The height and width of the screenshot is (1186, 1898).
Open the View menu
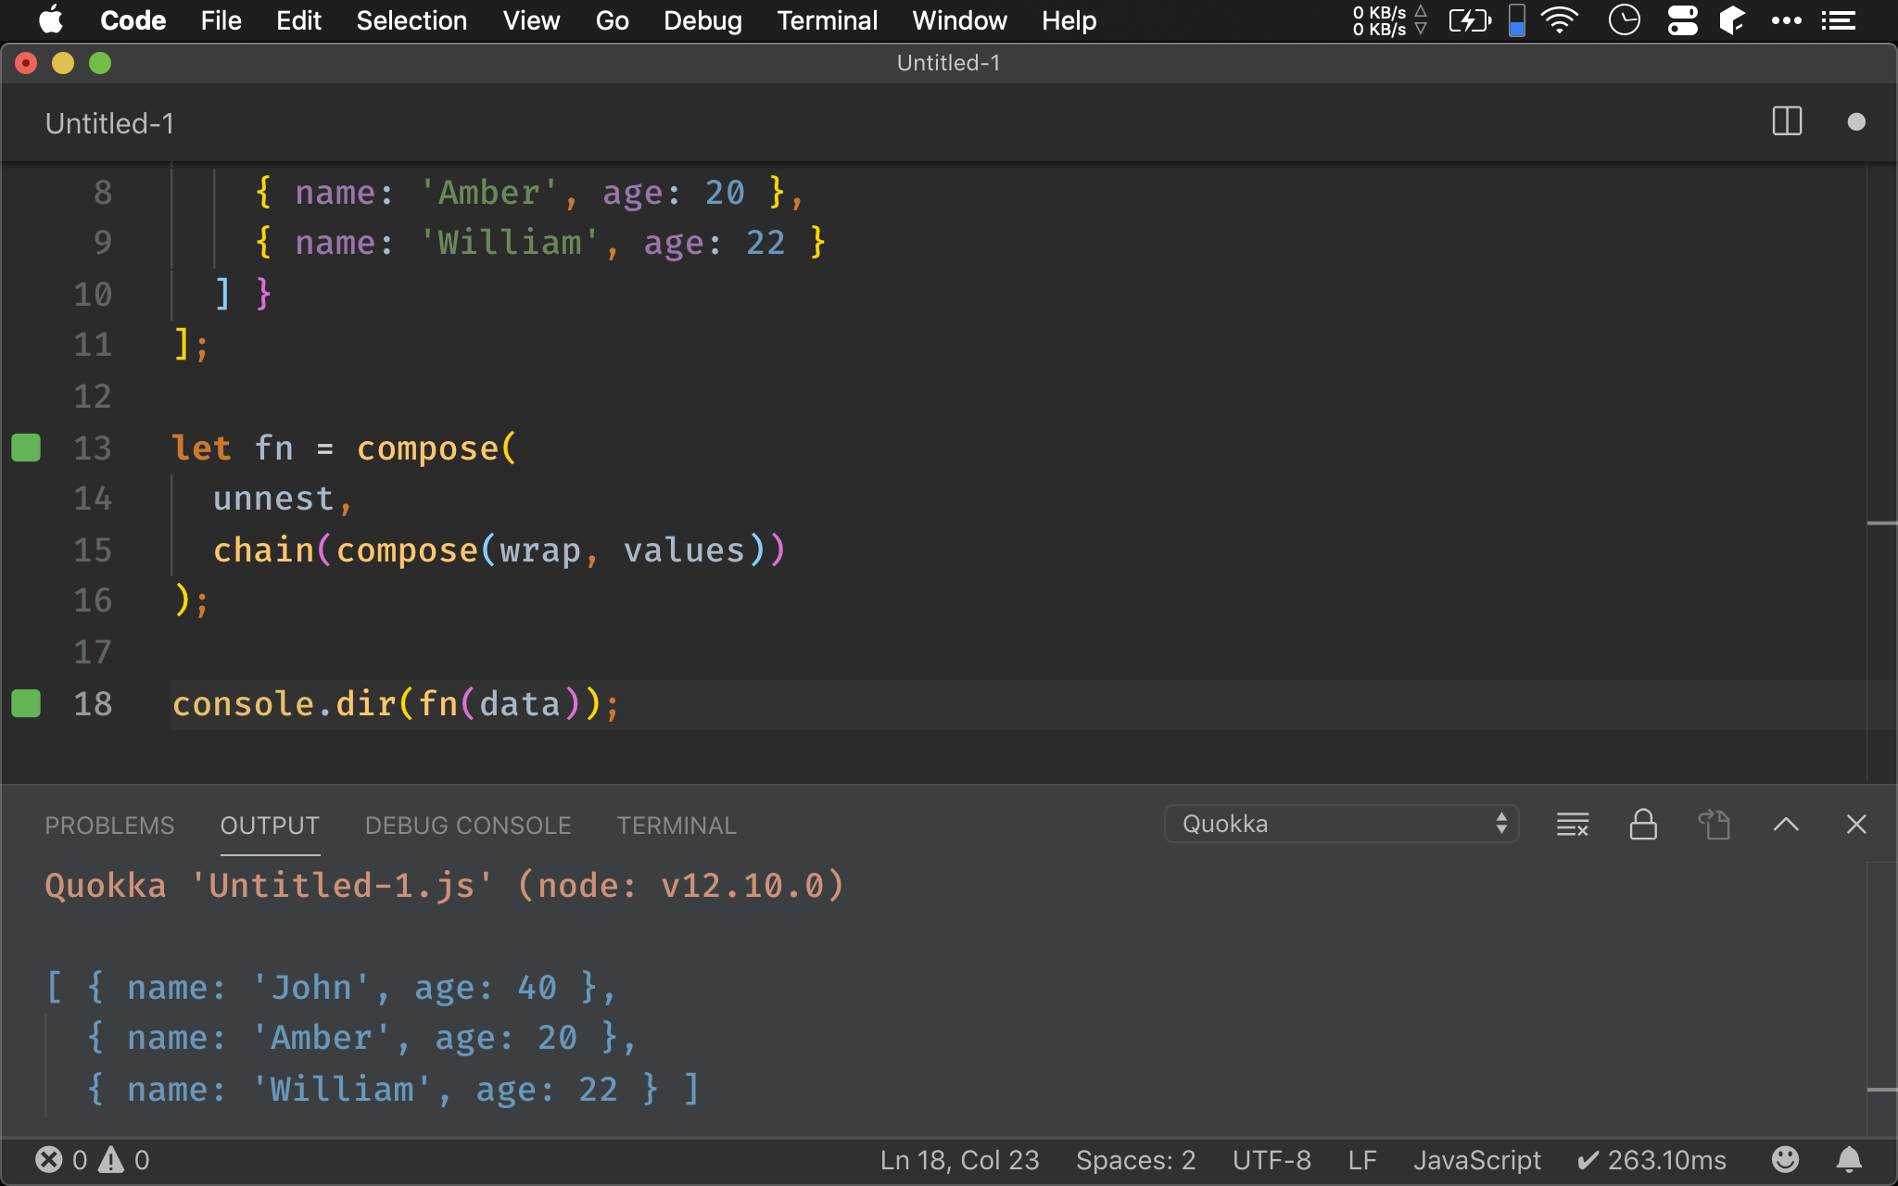[531, 20]
